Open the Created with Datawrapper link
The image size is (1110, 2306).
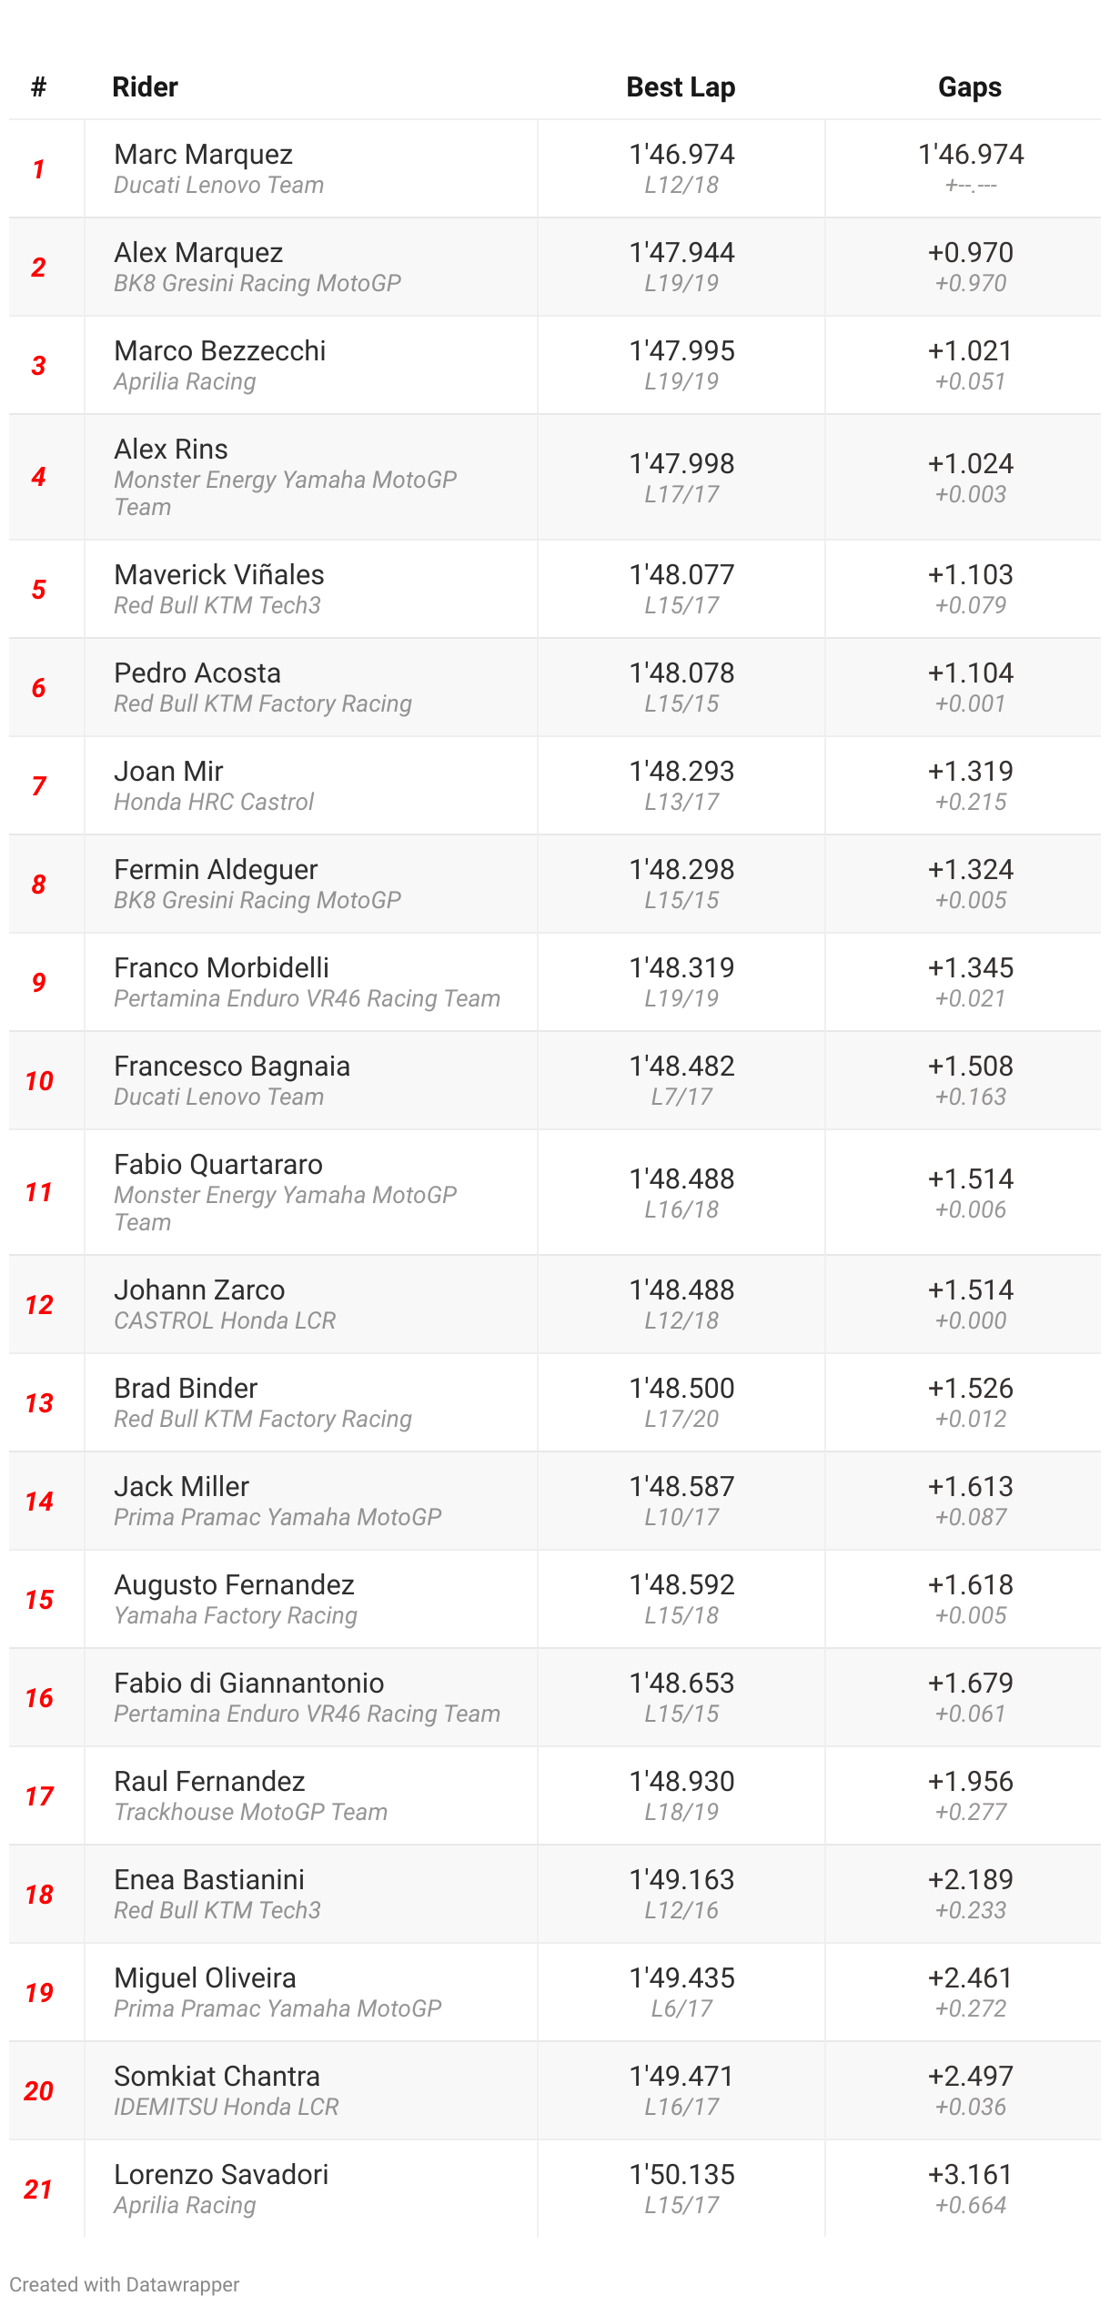point(125,2284)
